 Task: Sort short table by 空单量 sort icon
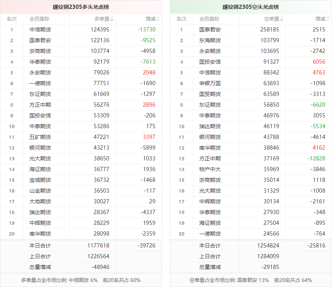click(282, 19)
